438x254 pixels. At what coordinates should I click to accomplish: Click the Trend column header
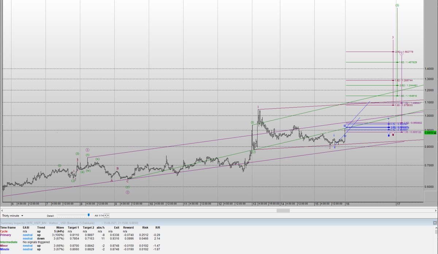pyautogui.click(x=41, y=227)
